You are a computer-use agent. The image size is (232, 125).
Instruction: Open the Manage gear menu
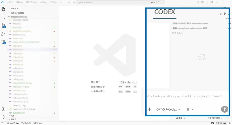3,117
